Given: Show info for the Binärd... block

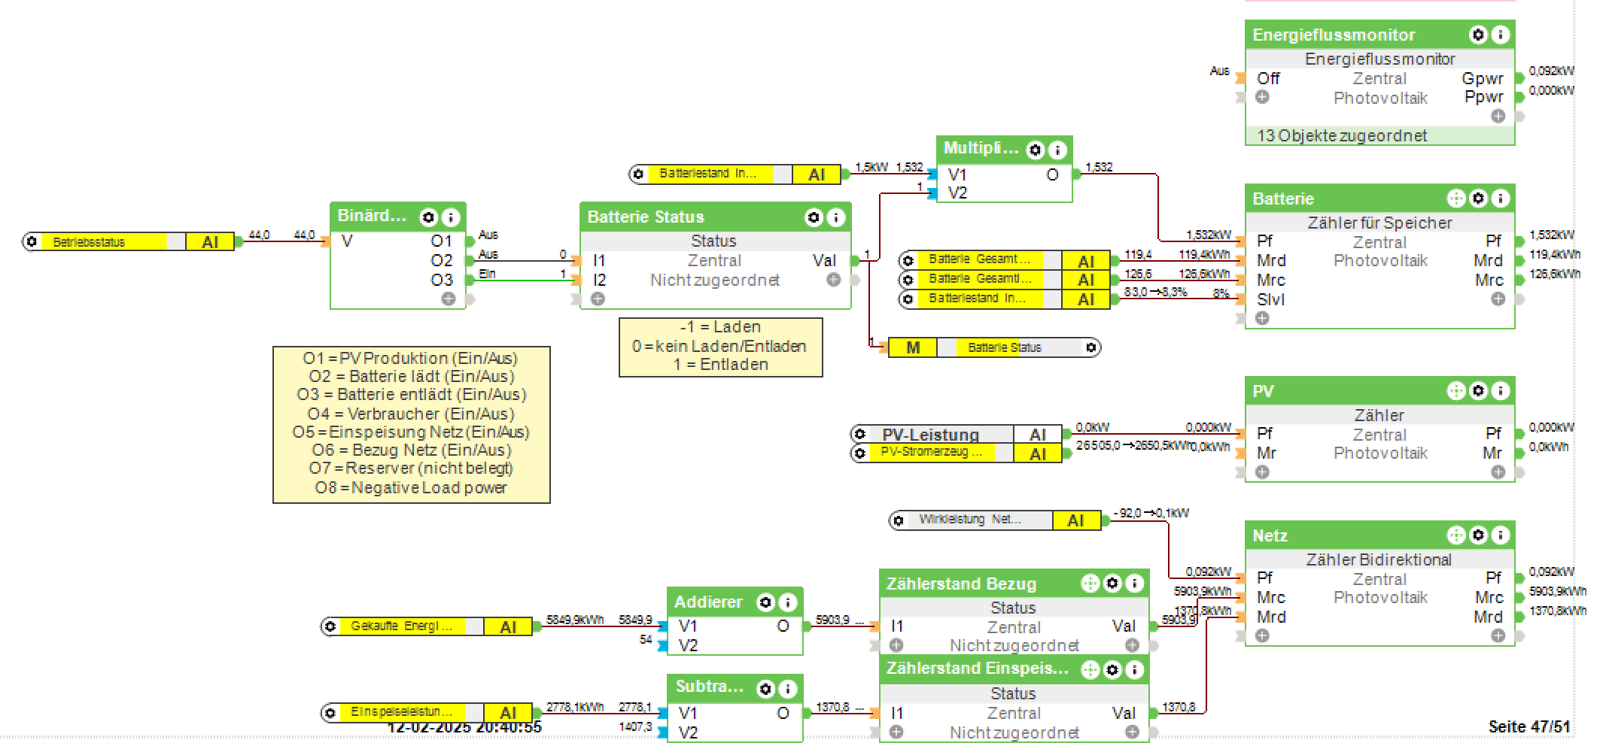Looking at the screenshot, I should pos(451,217).
